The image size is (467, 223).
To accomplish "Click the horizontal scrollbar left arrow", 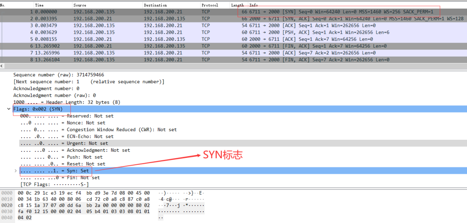I will [x=2, y=66].
